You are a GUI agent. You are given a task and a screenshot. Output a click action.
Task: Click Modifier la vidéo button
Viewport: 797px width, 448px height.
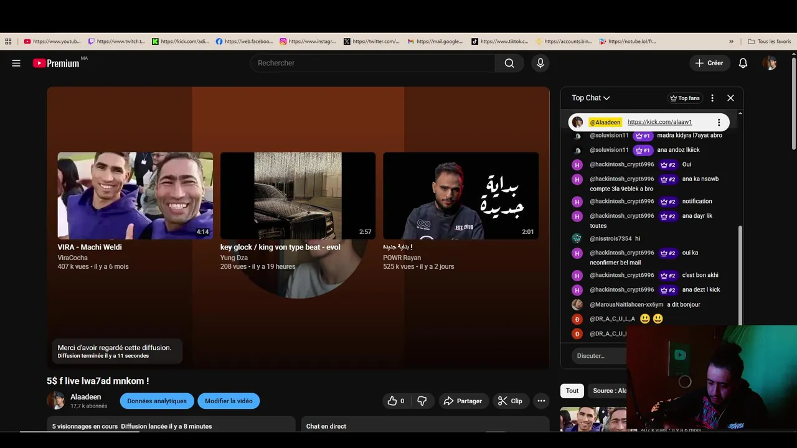229,401
